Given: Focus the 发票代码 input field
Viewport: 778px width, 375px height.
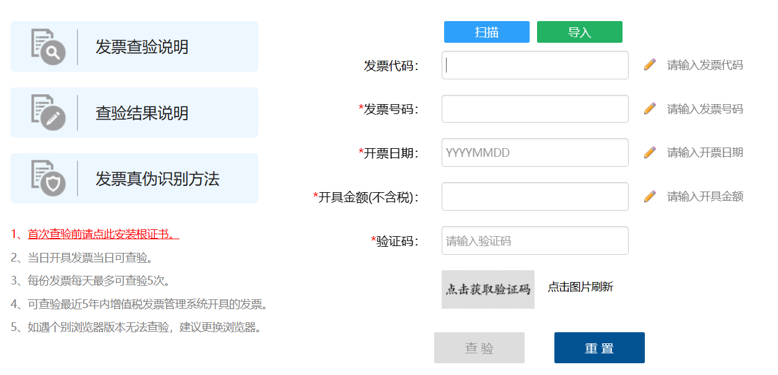Looking at the screenshot, I should (535, 65).
